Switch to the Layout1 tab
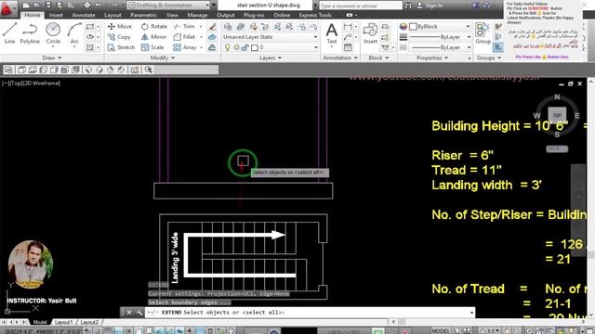The image size is (595, 334). click(x=63, y=322)
